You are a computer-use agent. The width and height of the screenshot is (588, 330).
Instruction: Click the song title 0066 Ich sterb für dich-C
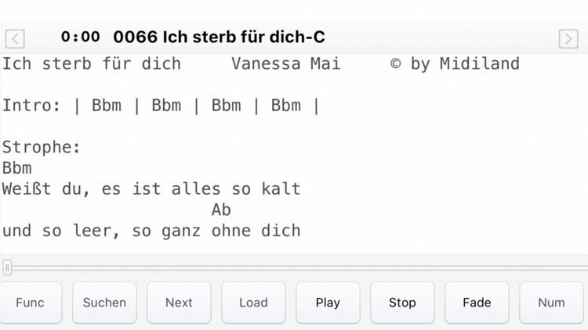click(219, 37)
